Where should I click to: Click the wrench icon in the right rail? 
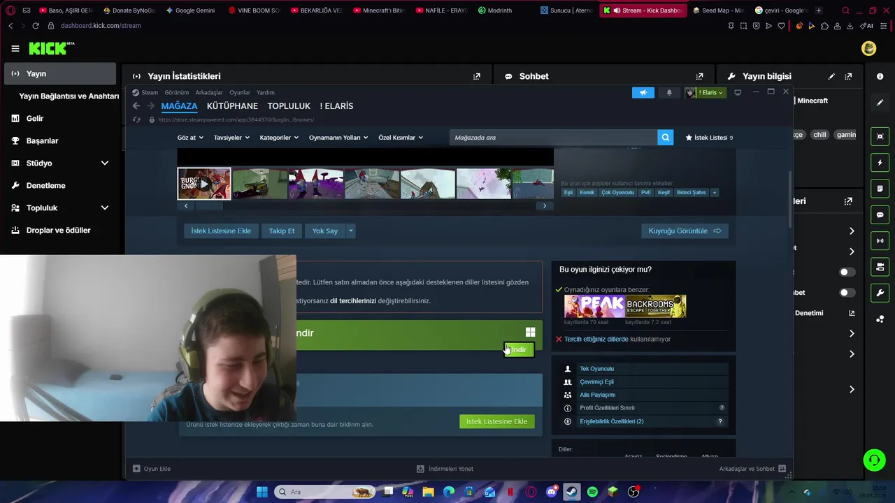880,293
